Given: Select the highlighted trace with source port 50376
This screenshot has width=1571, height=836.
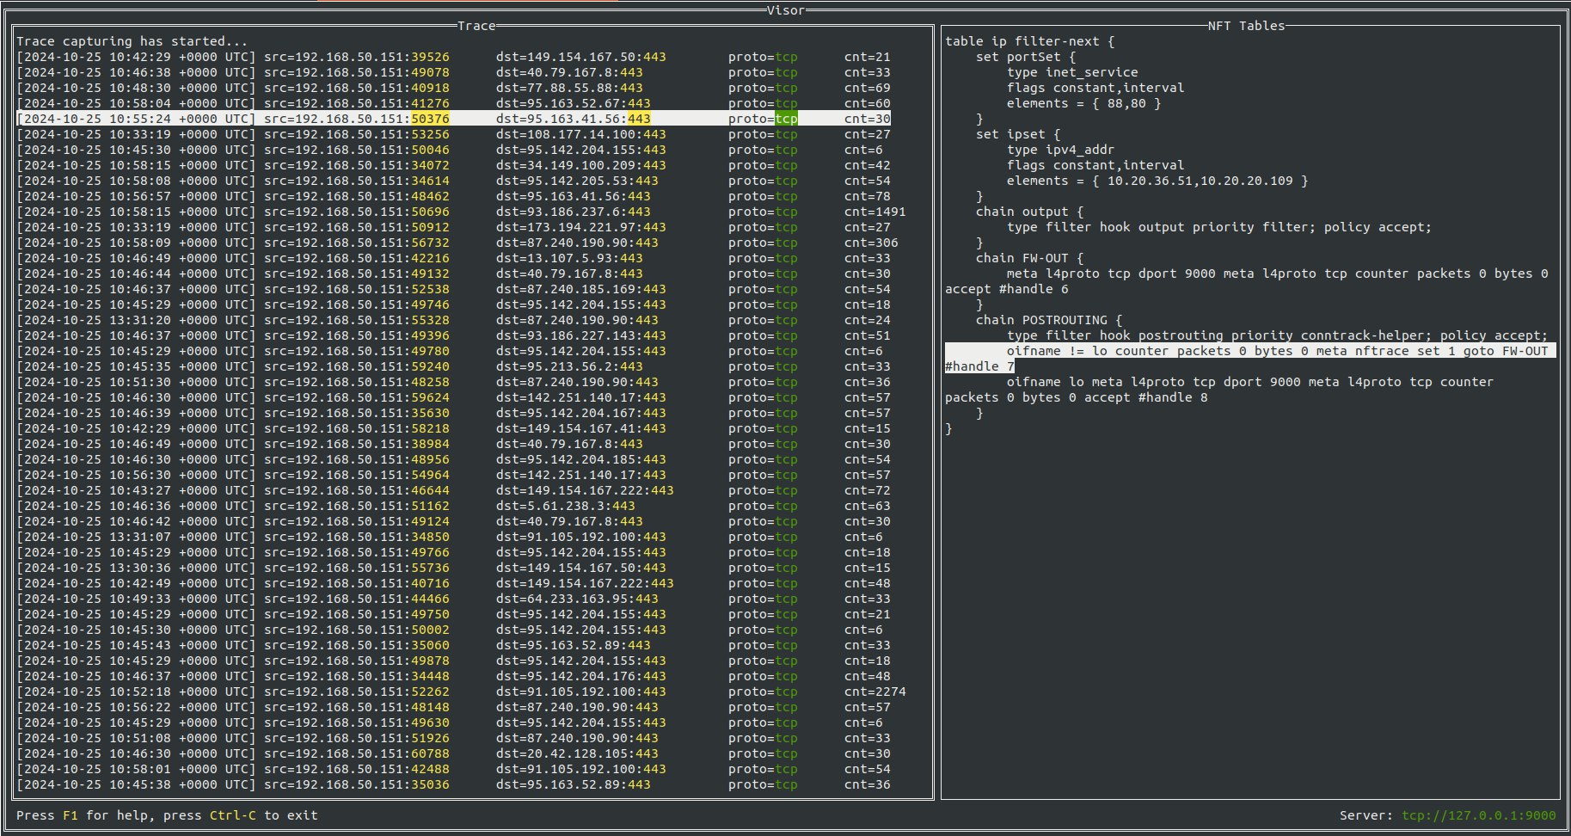Looking at the screenshot, I should 454,119.
